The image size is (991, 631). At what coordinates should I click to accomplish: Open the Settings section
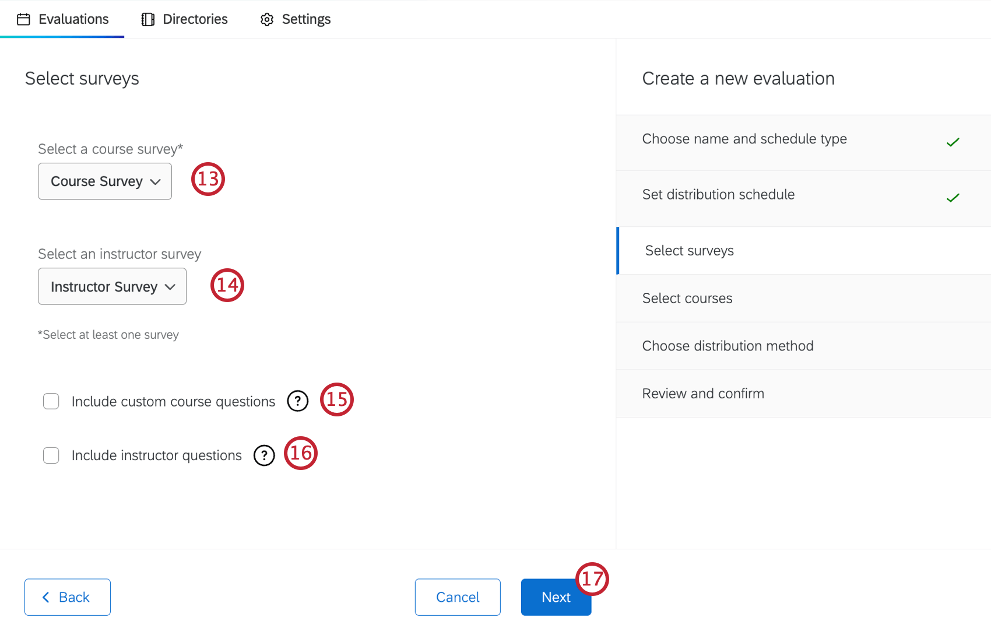294,19
